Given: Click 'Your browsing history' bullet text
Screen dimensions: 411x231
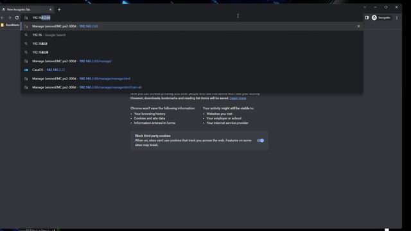Looking at the screenshot, I should point(150,114).
